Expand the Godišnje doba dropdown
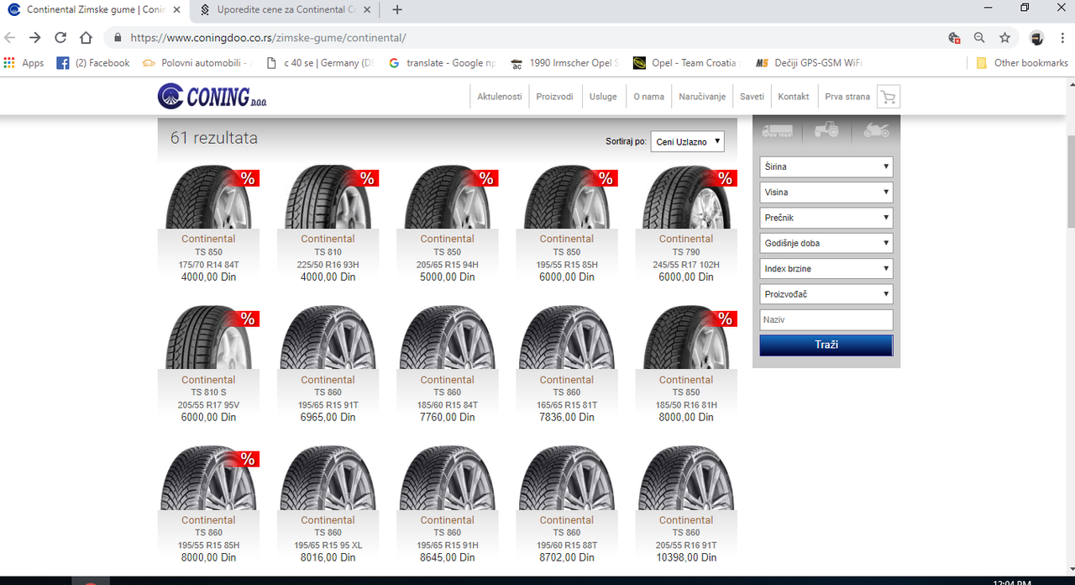The width and height of the screenshot is (1075, 585). click(x=826, y=243)
